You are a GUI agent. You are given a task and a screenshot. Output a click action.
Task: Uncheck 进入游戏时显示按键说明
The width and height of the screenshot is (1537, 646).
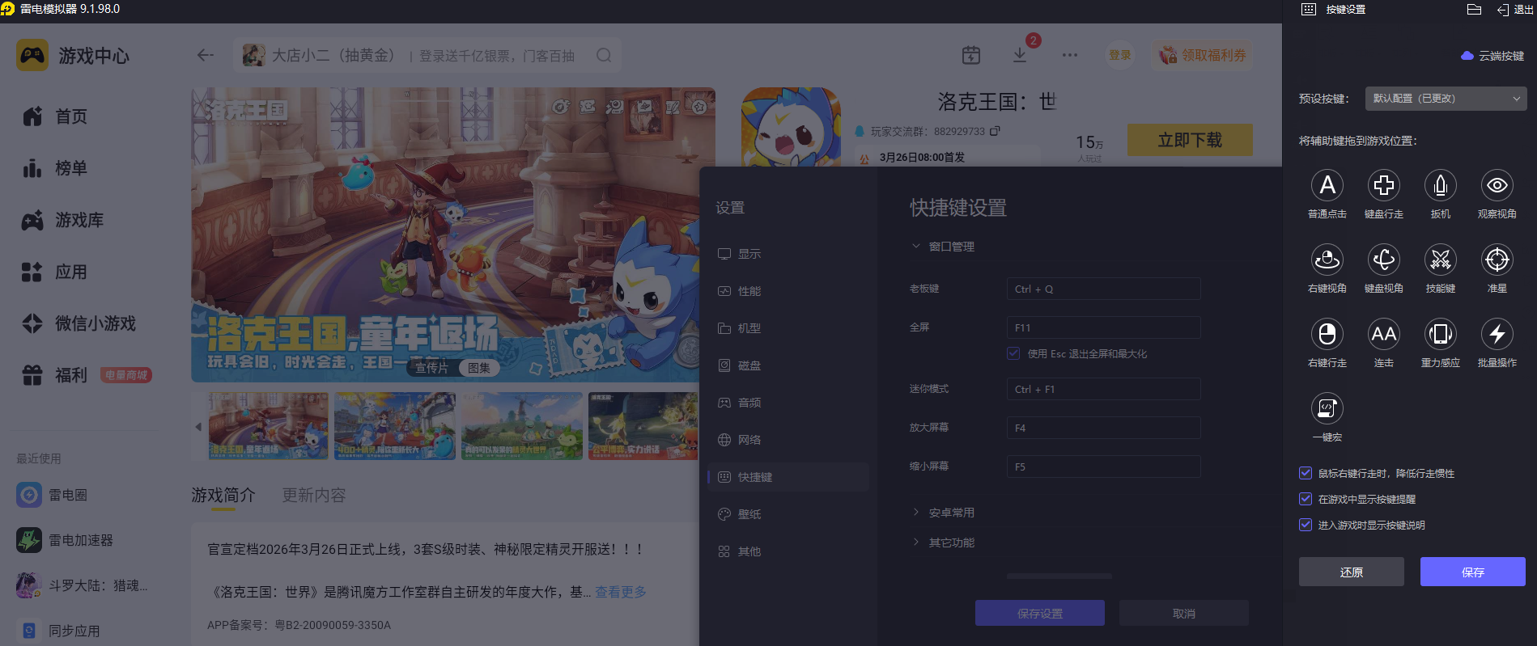tap(1306, 525)
